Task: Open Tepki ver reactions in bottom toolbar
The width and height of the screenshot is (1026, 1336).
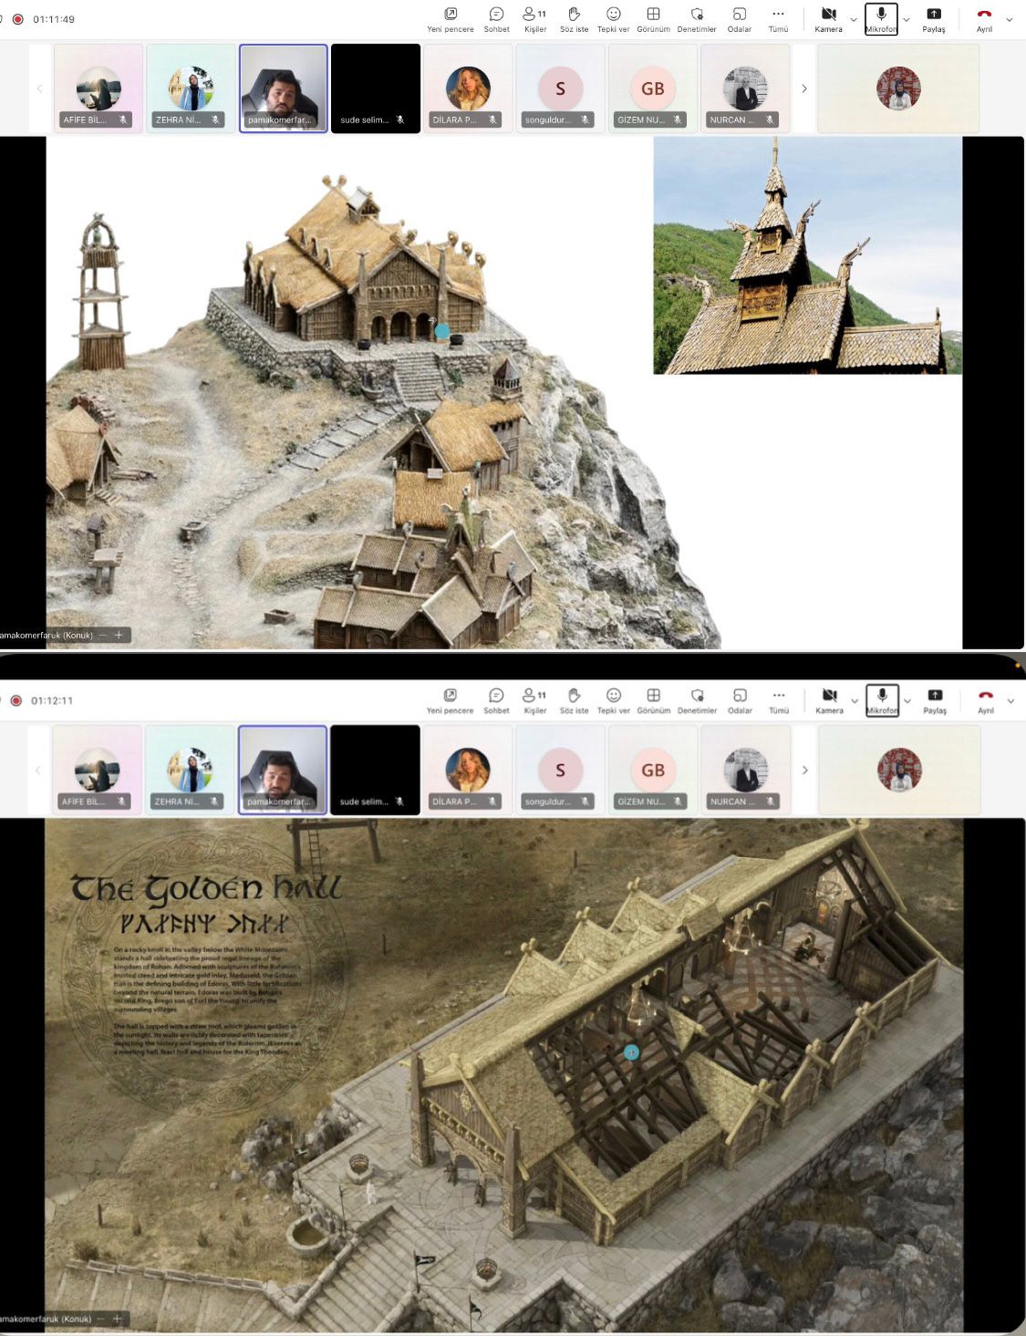Action: click(613, 699)
